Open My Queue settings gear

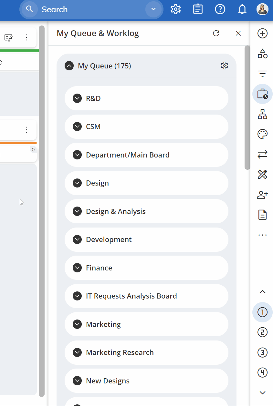click(224, 66)
